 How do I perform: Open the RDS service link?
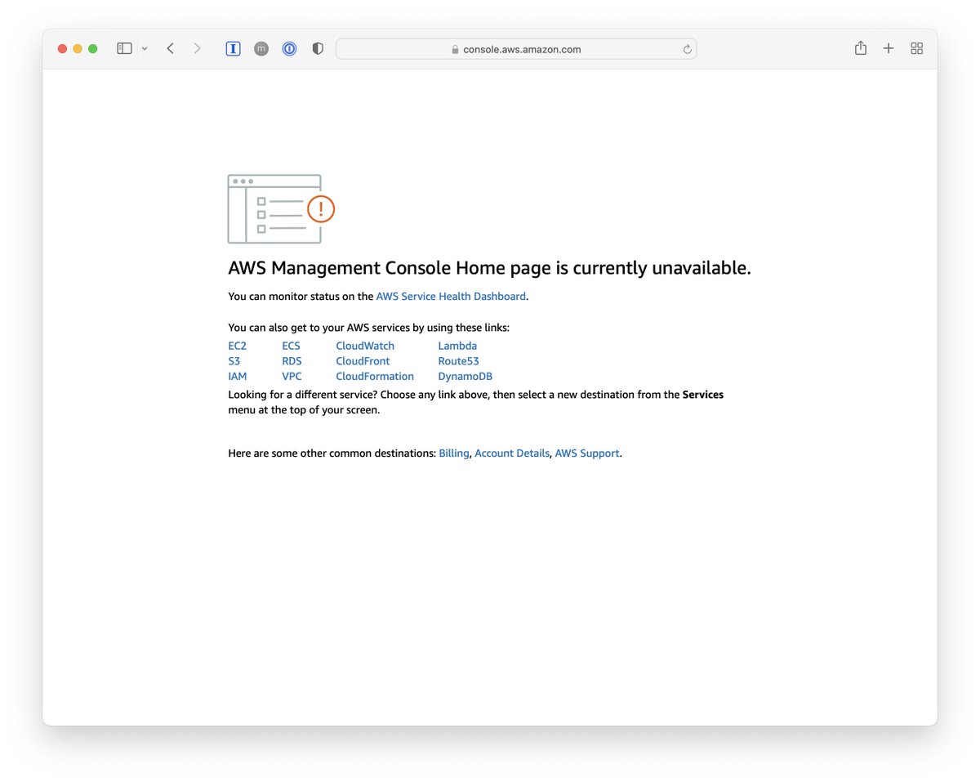(292, 361)
